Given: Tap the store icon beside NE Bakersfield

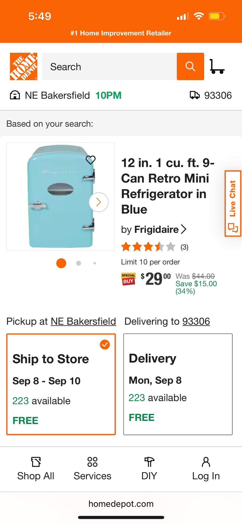Looking at the screenshot, I should point(15,95).
